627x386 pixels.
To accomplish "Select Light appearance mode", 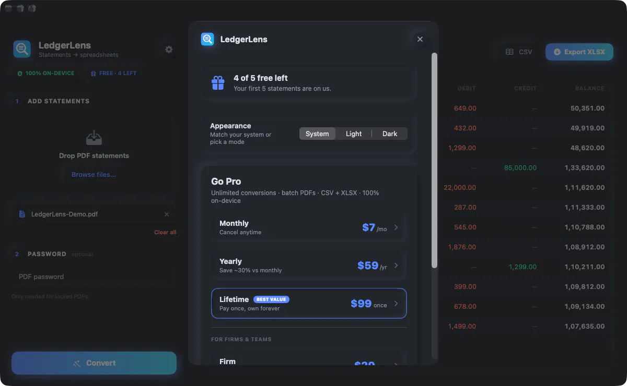I will tap(354, 134).
